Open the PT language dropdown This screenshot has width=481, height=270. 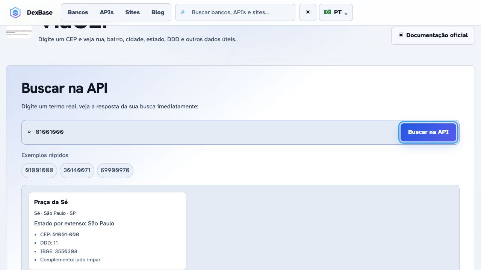click(x=336, y=12)
